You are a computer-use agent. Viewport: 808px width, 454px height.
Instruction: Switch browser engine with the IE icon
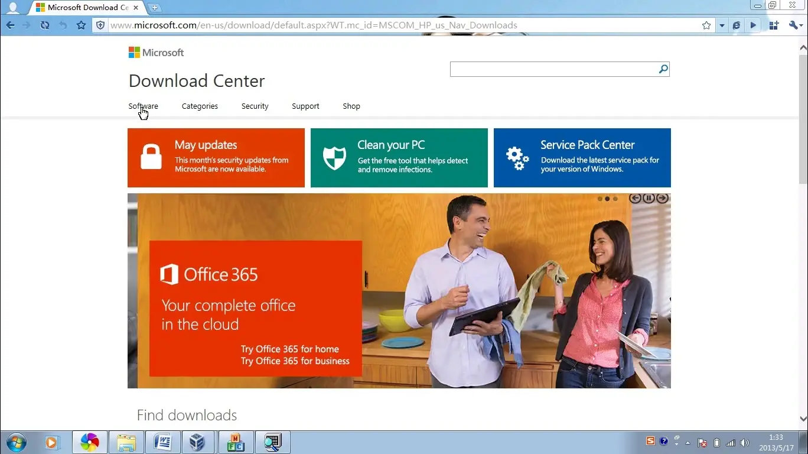point(736,25)
